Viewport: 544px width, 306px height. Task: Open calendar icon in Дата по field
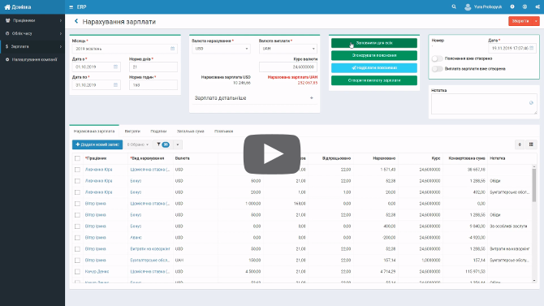coord(115,84)
